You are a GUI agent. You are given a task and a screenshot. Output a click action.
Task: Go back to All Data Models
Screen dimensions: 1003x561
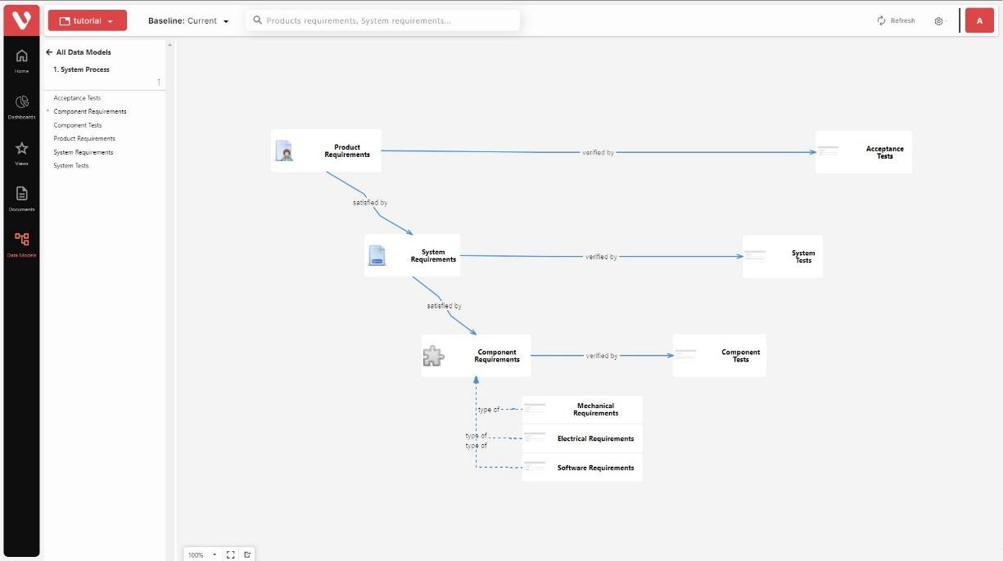84,52
